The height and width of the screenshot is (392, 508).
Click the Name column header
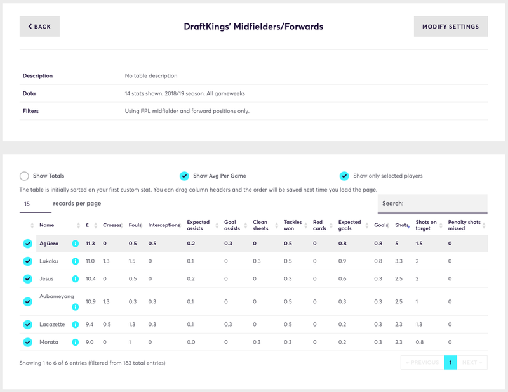tap(46, 225)
